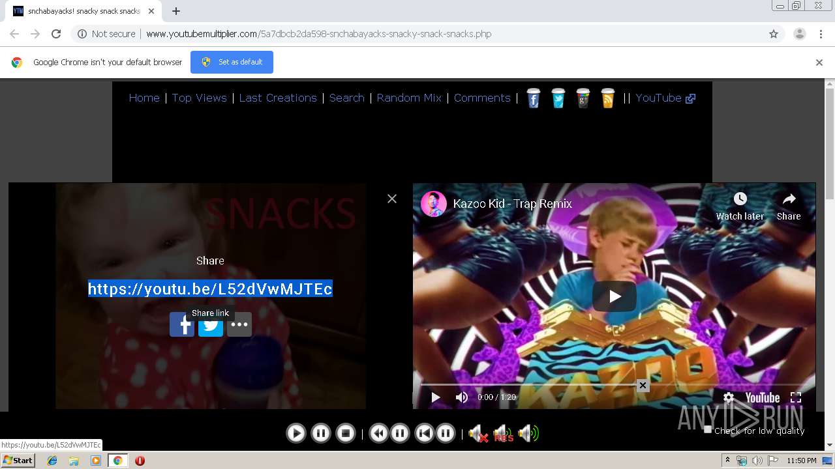Open the Windows Start menu

pyautogui.click(x=18, y=461)
